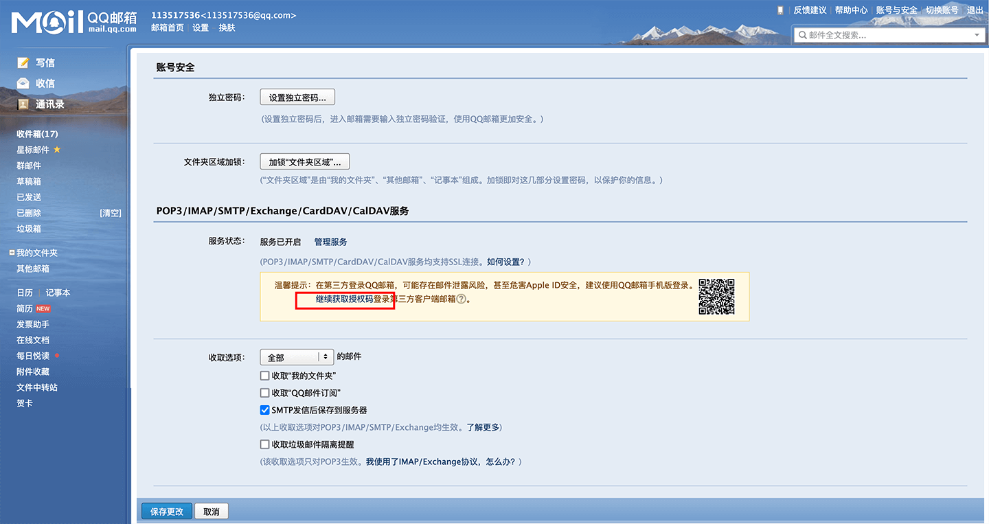Open 贺卡 in sidebar

coord(25,403)
